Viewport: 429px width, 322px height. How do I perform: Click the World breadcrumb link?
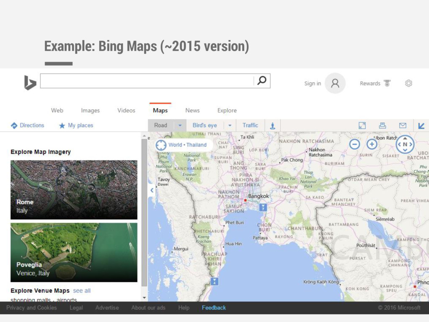175,145
